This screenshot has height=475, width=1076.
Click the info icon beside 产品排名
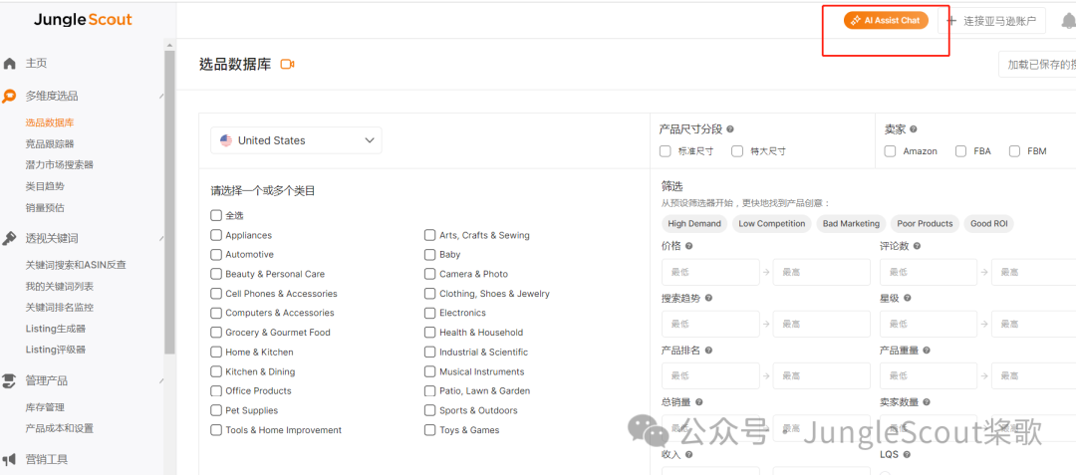pos(708,351)
